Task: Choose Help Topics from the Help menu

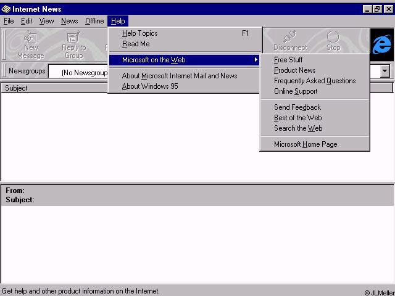Action: 185,33
